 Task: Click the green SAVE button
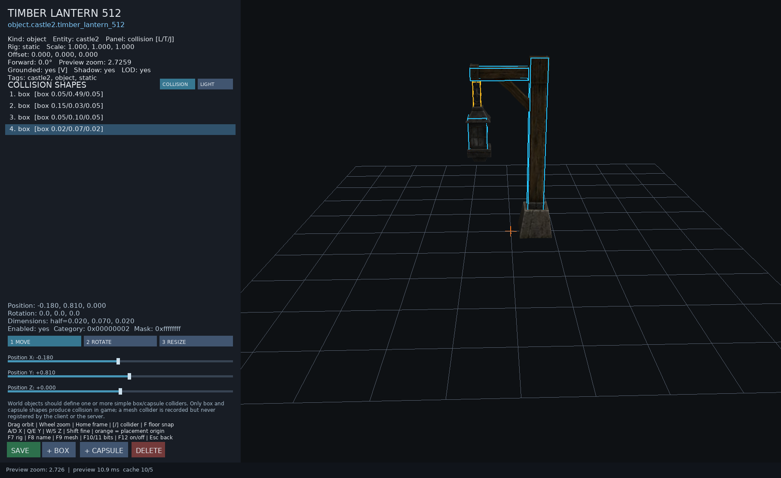coord(24,450)
